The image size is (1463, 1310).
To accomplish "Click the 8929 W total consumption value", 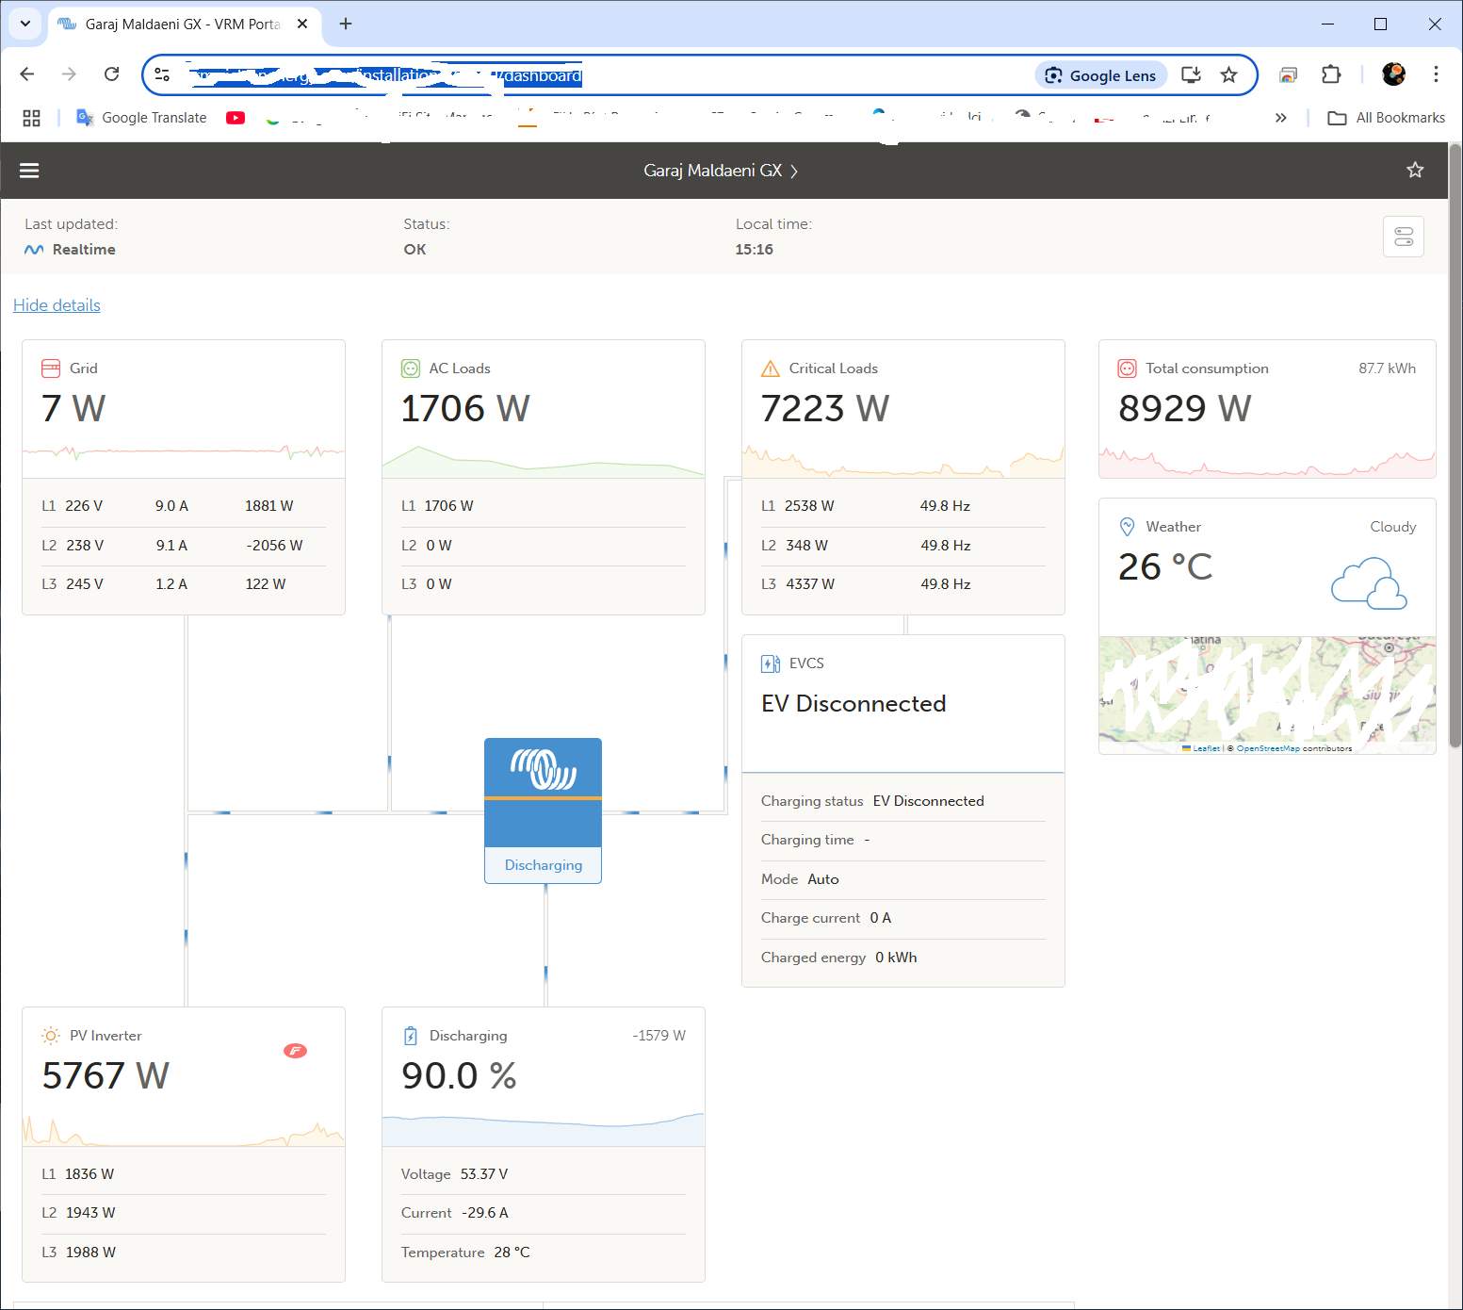I will coord(1184,409).
